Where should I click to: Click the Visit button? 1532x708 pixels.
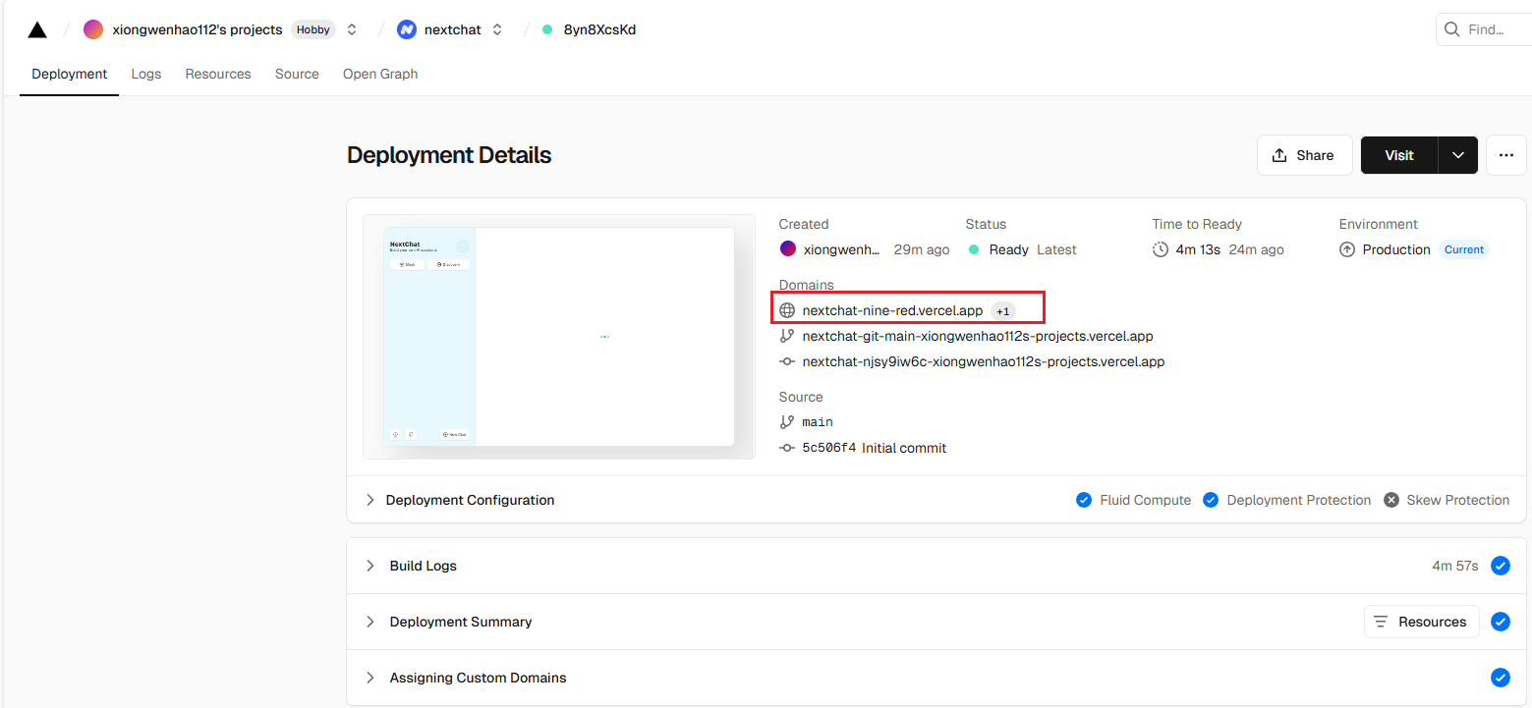(x=1399, y=155)
